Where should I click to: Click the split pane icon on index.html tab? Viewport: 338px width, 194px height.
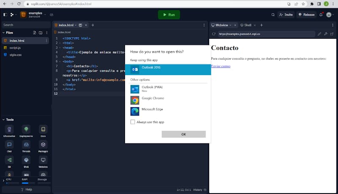click(80, 25)
